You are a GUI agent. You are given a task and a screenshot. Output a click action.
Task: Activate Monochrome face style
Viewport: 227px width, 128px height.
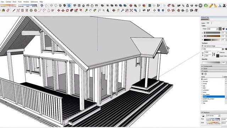coord(69,6)
